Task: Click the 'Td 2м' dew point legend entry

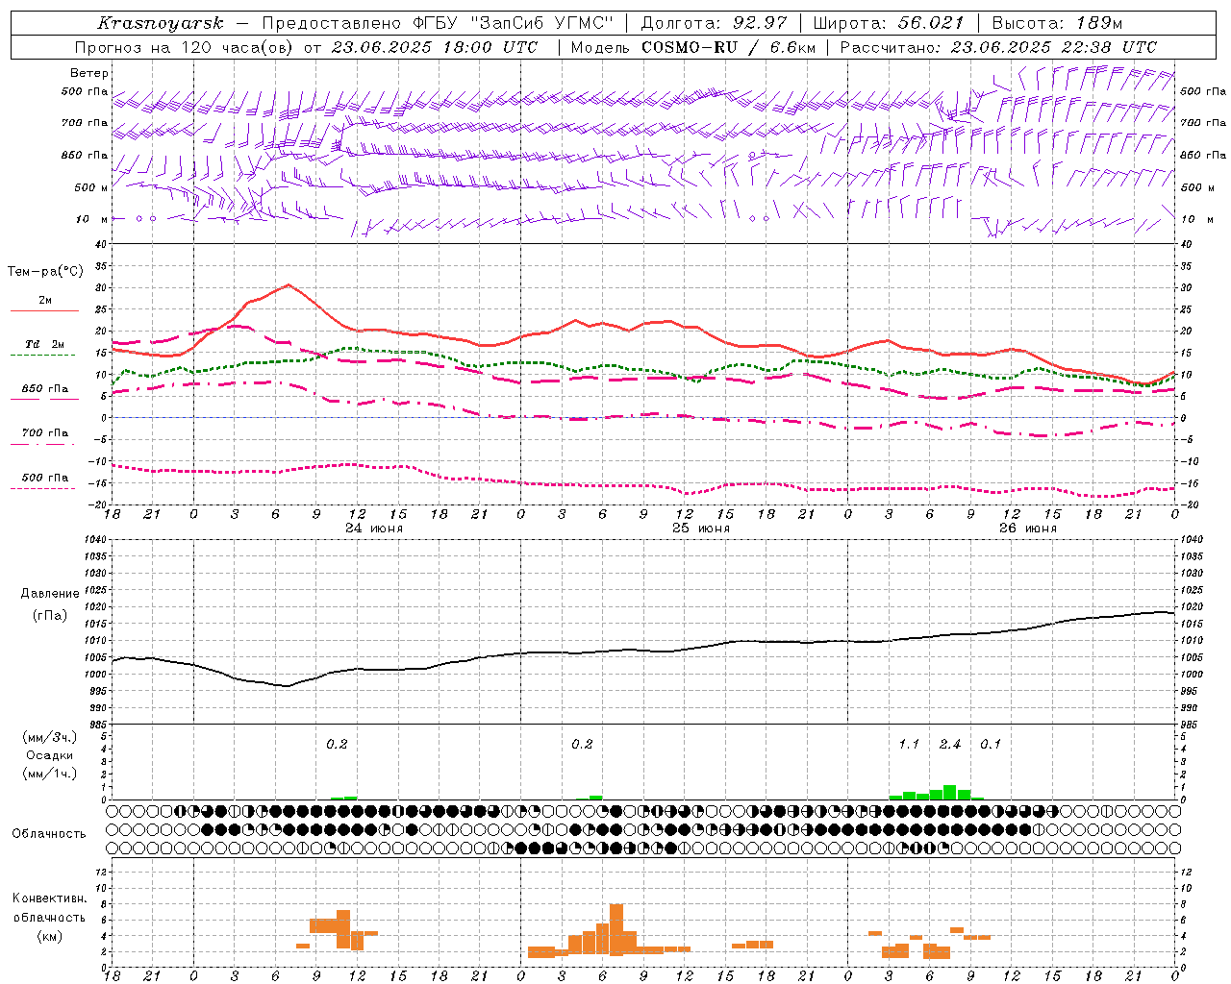Action: (x=45, y=344)
